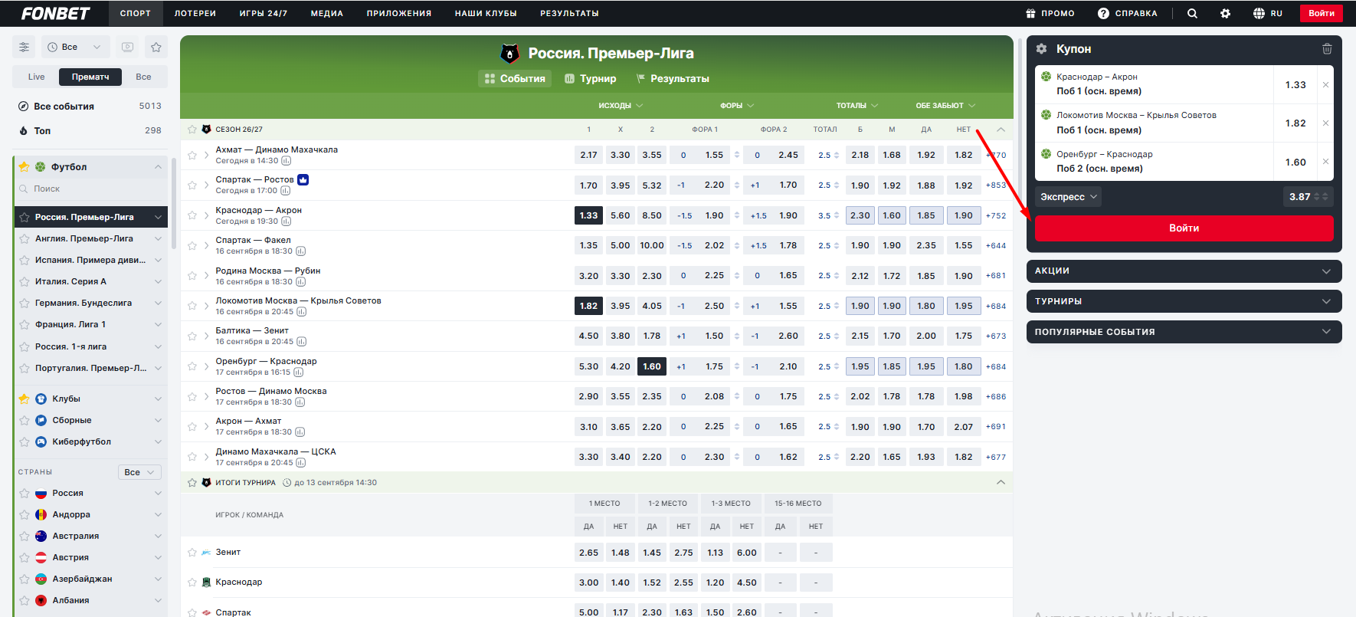The height and width of the screenshot is (617, 1356).
Task: Collapse the Итоги турнира section
Action: [x=1001, y=482]
